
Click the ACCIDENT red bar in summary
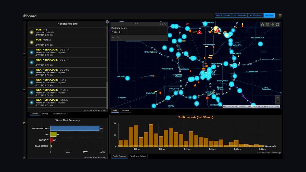pos(51,140)
